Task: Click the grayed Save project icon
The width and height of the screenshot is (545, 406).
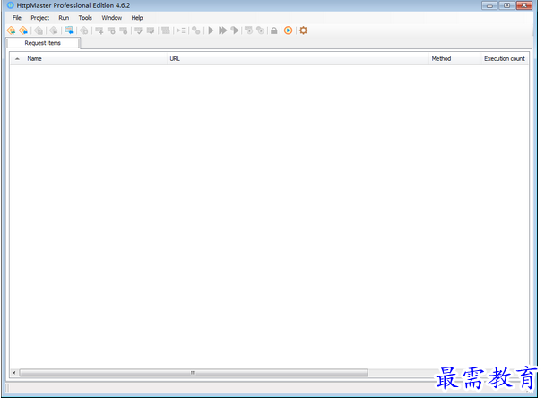Action: coord(39,30)
